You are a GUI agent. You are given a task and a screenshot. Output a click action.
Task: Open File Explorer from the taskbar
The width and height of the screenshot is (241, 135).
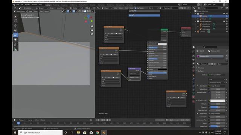click(78, 132)
